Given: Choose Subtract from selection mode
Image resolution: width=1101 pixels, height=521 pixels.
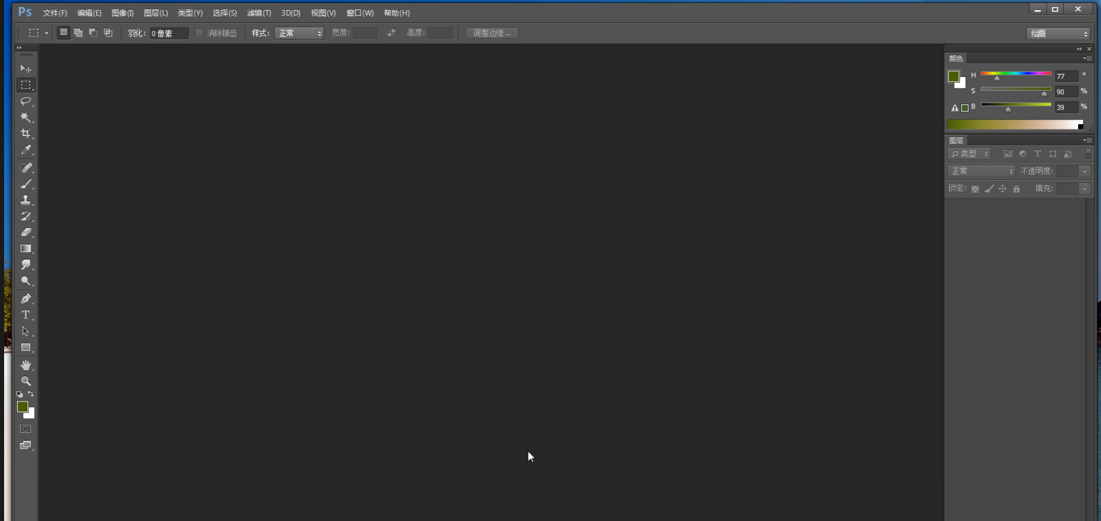Looking at the screenshot, I should point(93,33).
